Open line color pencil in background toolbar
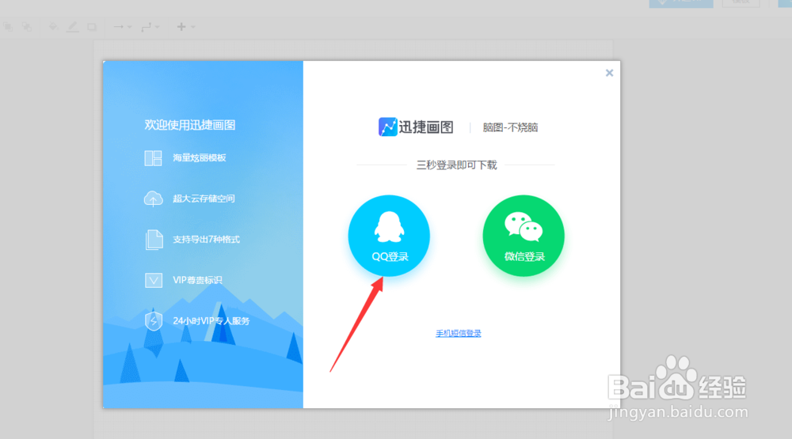The image size is (792, 439). 73,27
